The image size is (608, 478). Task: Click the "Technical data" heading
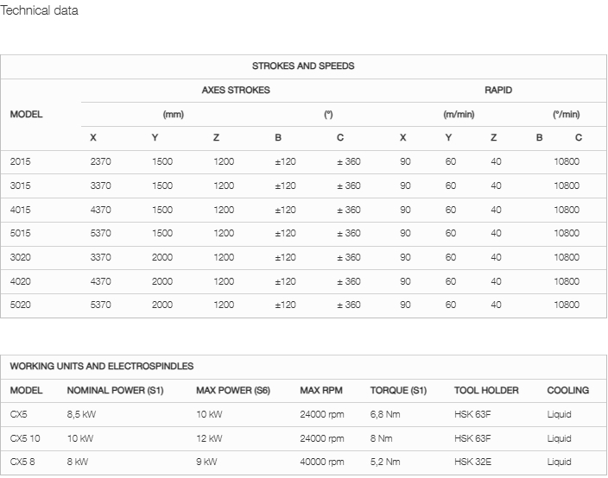pyautogui.click(x=39, y=10)
